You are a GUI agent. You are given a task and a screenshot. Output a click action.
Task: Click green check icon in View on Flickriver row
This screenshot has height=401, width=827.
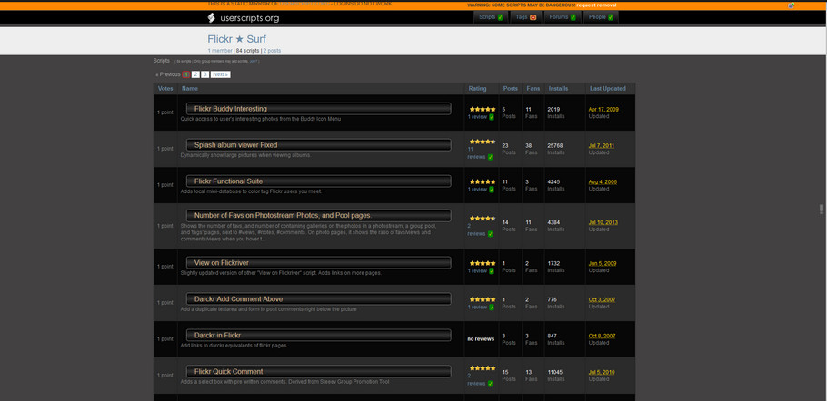click(x=492, y=270)
